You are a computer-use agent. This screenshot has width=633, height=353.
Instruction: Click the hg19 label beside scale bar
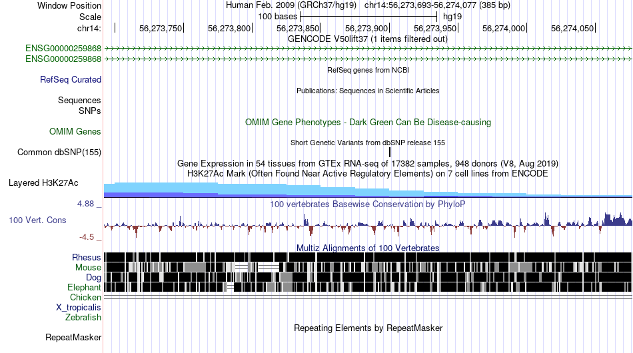pos(452,17)
